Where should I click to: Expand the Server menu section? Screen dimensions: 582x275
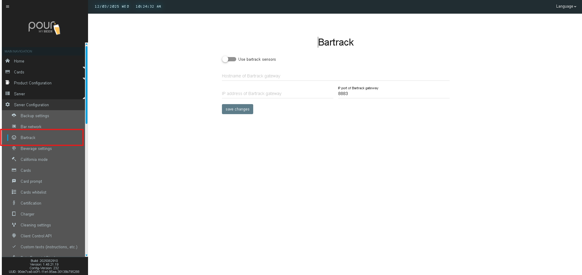(x=19, y=94)
